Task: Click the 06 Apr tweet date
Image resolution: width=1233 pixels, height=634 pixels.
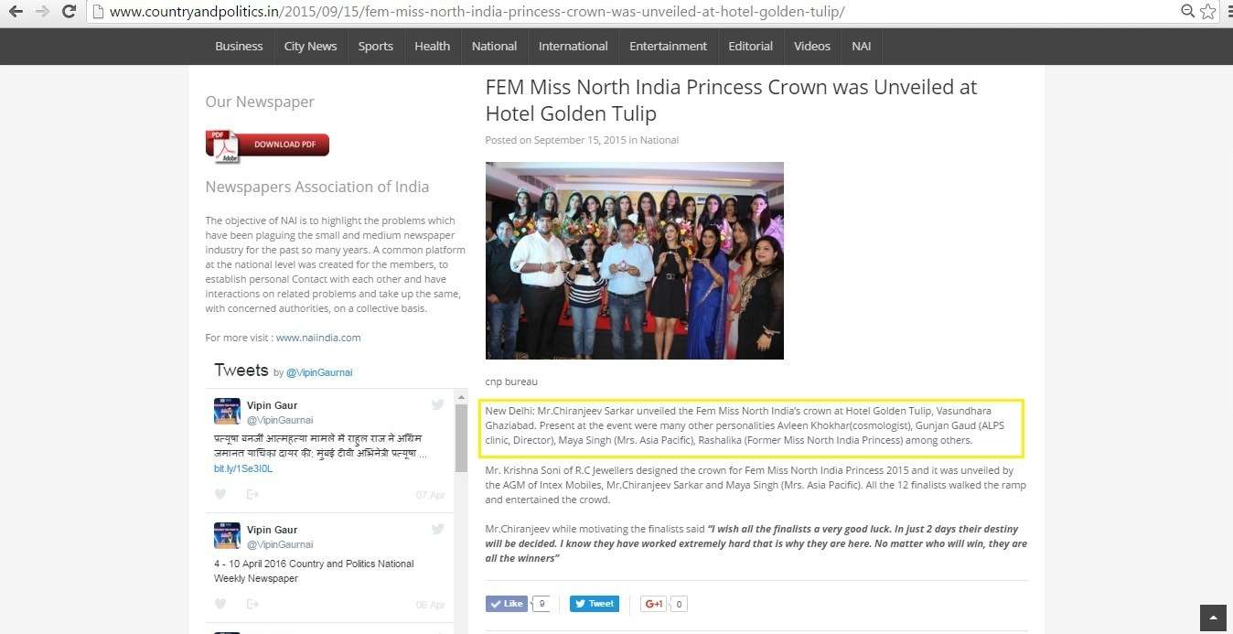Action: tap(430, 605)
